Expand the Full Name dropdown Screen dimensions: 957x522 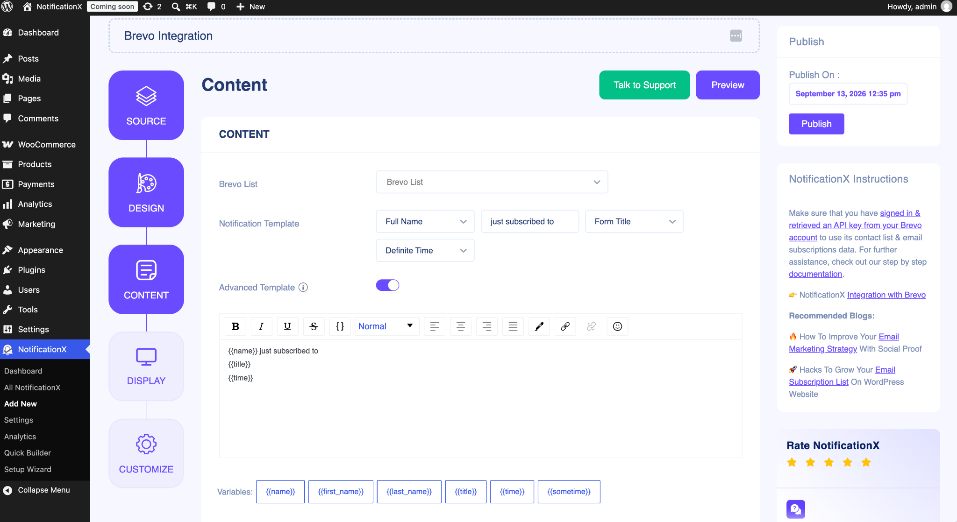tap(425, 221)
